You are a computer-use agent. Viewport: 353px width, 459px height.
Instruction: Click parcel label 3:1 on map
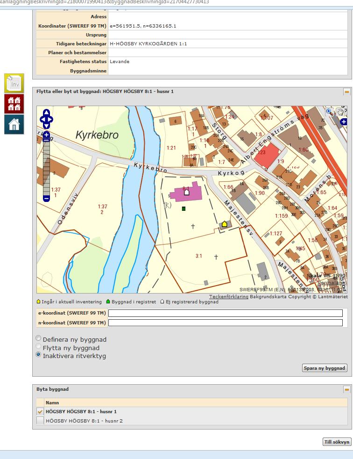[199, 256]
